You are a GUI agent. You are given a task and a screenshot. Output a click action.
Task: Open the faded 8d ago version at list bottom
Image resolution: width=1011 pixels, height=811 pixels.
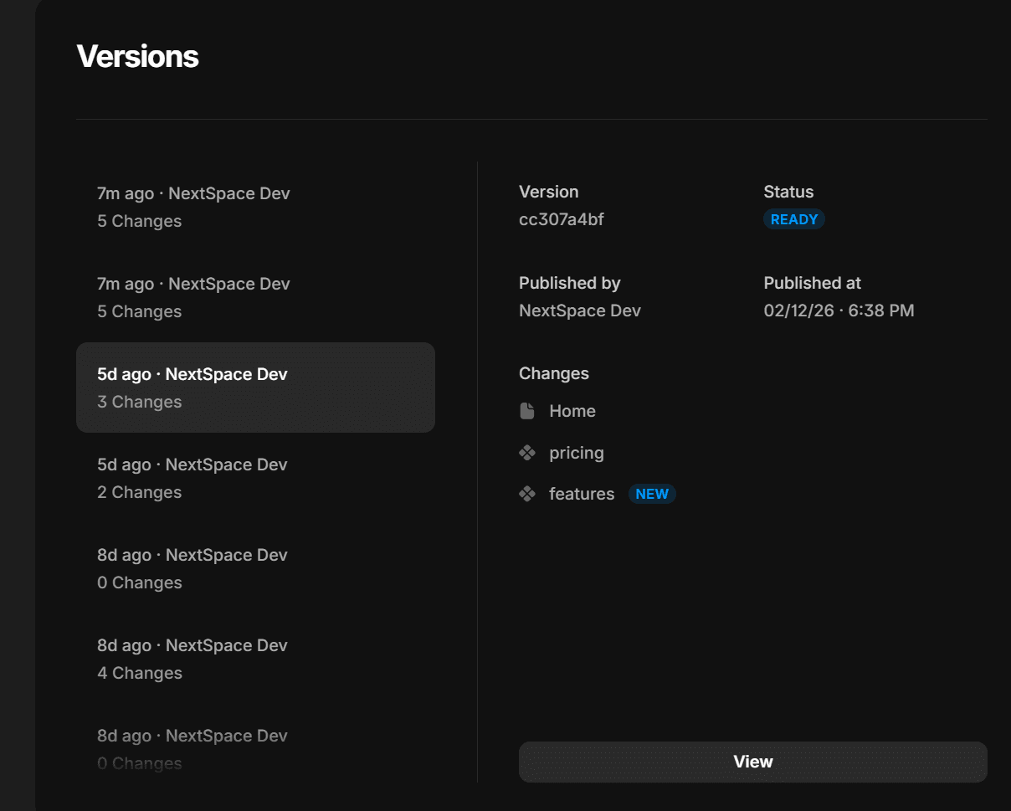pyautogui.click(x=255, y=747)
